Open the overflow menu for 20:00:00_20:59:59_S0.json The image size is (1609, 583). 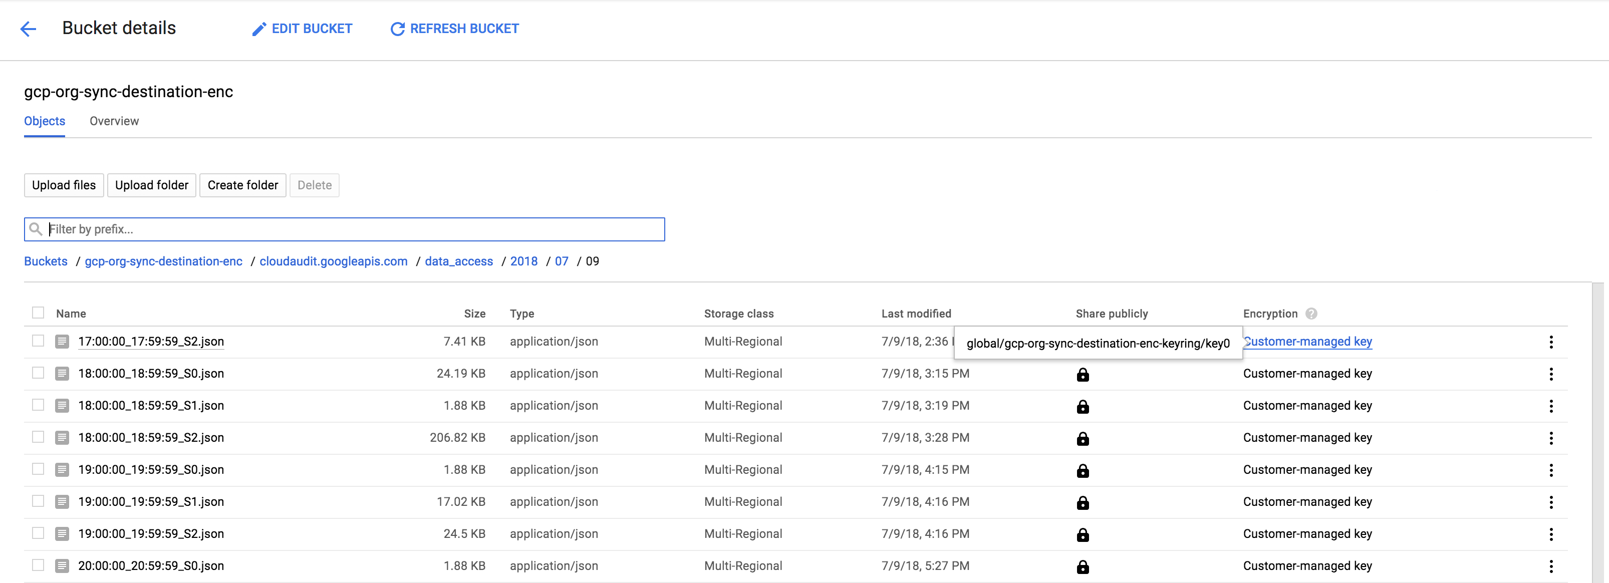pos(1551,565)
